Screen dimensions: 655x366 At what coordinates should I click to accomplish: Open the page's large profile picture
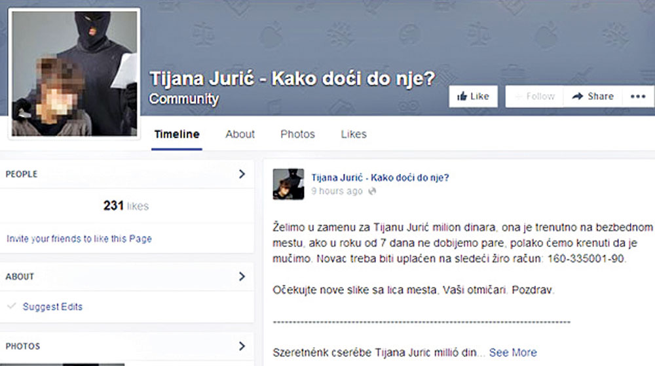click(75, 73)
